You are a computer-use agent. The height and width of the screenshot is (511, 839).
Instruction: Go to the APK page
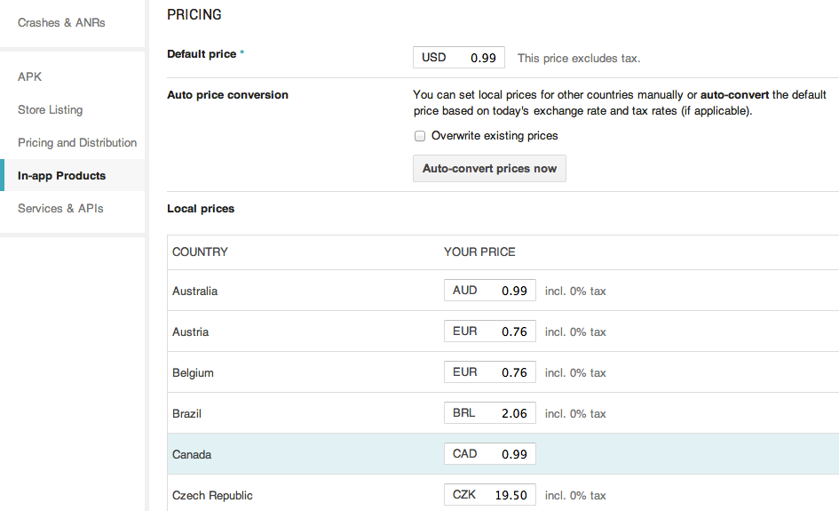point(30,77)
